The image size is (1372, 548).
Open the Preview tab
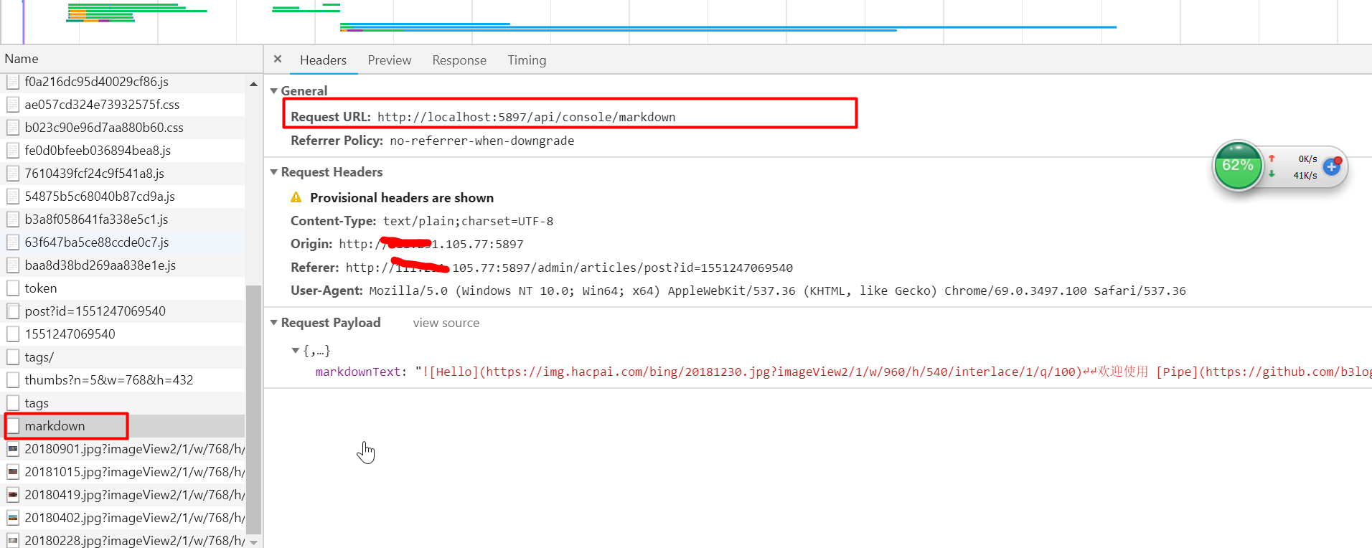click(x=390, y=60)
